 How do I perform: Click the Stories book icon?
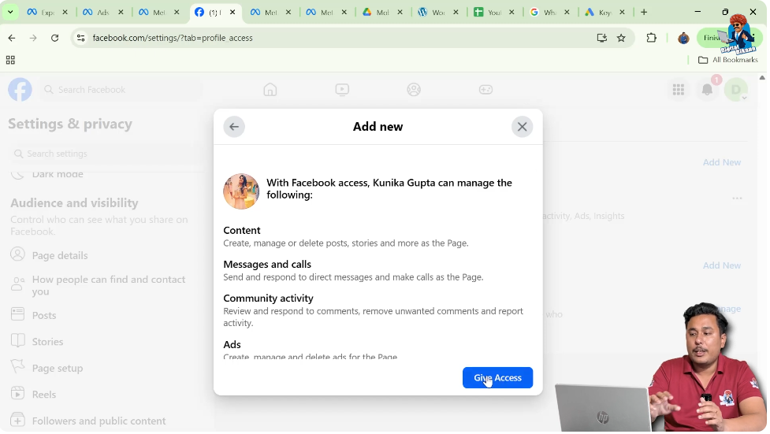(x=17, y=341)
